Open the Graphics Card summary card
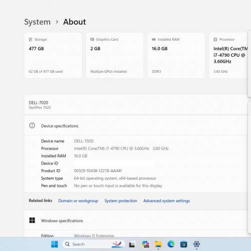The height and width of the screenshot is (251, 251). point(114,55)
